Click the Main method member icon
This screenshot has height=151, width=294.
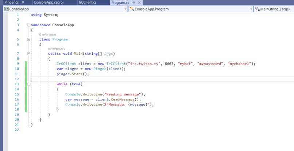[258, 9]
